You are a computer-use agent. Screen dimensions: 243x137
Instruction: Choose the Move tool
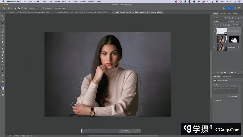[x=3, y=16]
